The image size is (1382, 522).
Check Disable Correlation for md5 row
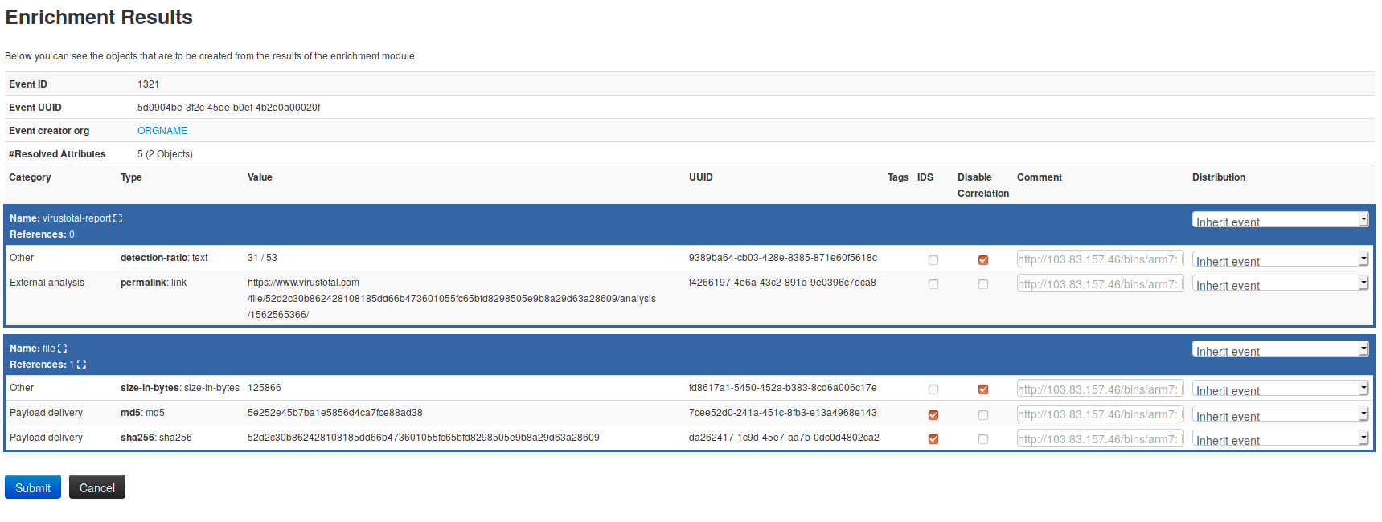point(983,415)
